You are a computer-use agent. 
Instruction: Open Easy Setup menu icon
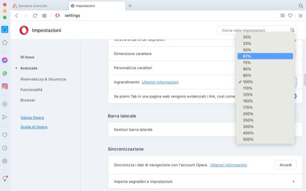pos(300,16)
